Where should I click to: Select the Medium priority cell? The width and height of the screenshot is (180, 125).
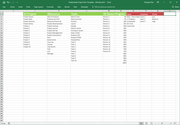pos(158,19)
